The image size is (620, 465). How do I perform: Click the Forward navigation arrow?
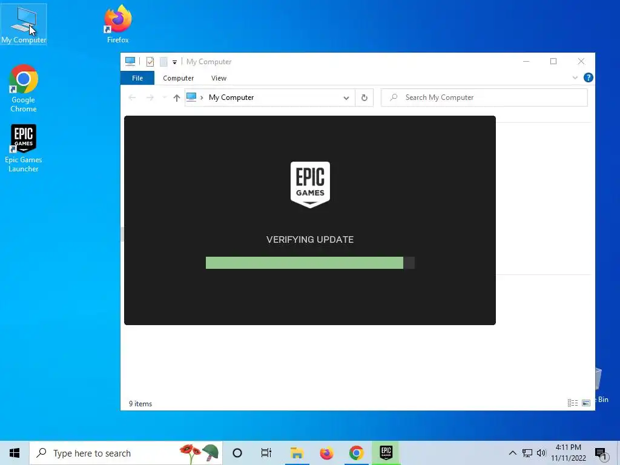coord(150,97)
